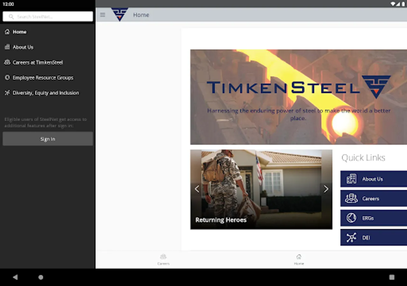Tap the Android back button
The width and height of the screenshot is (407, 286).
click(x=15, y=277)
